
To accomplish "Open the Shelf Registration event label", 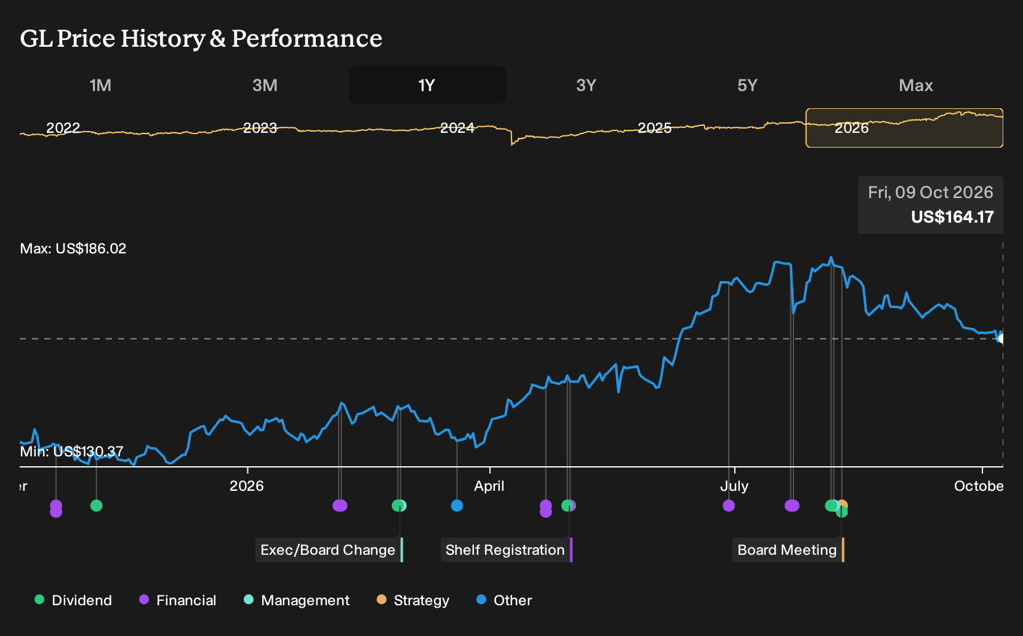I will click(x=507, y=550).
